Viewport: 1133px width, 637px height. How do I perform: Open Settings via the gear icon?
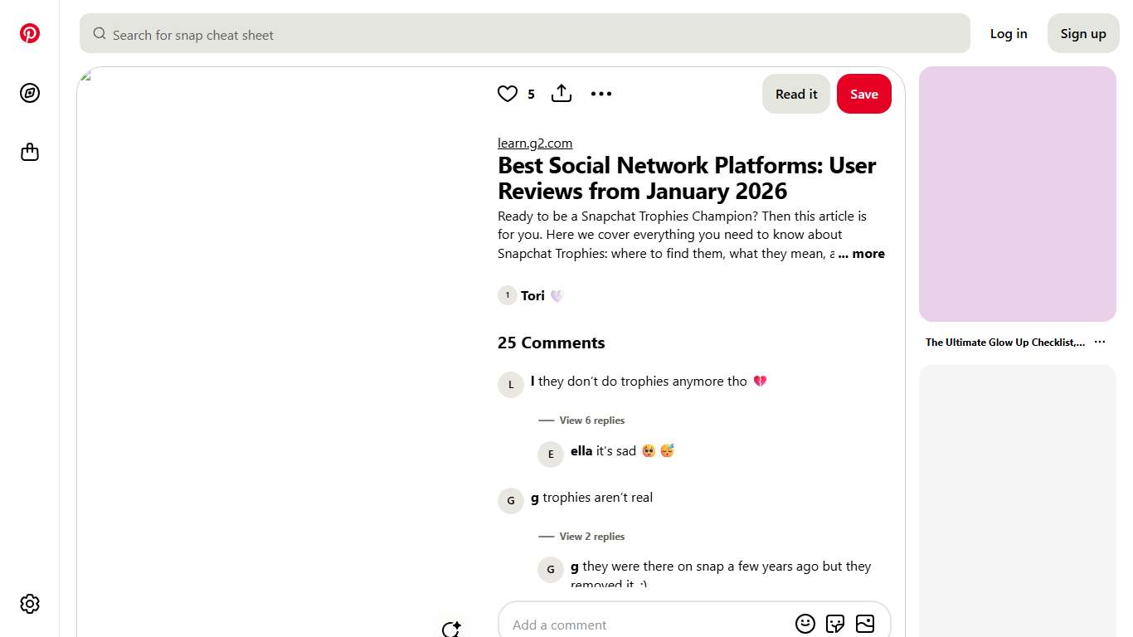(x=30, y=603)
